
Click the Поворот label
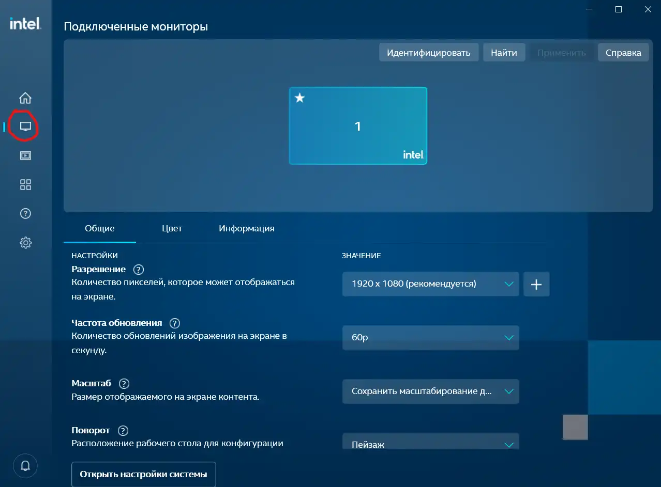tap(91, 430)
